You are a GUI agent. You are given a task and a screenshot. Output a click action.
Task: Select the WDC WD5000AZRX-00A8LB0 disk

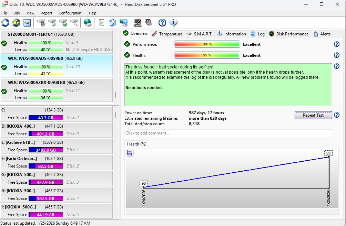[46, 83]
